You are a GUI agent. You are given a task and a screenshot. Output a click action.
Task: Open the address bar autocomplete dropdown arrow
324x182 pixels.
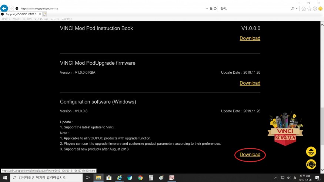[x=207, y=9]
